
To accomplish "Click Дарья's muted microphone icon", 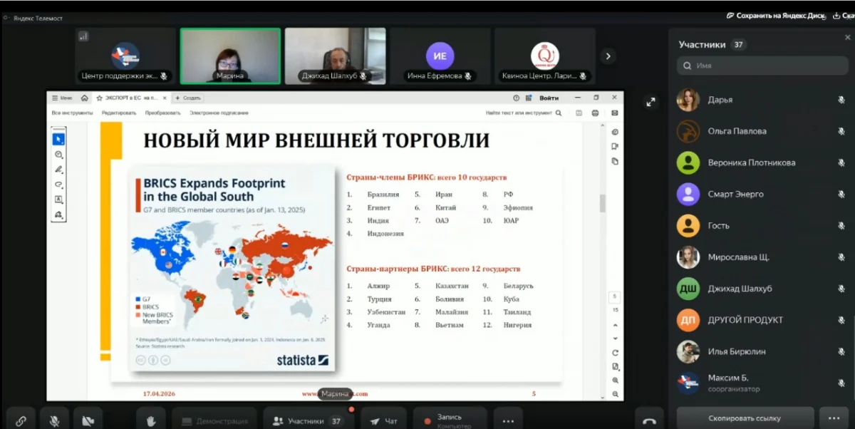I will (x=841, y=100).
